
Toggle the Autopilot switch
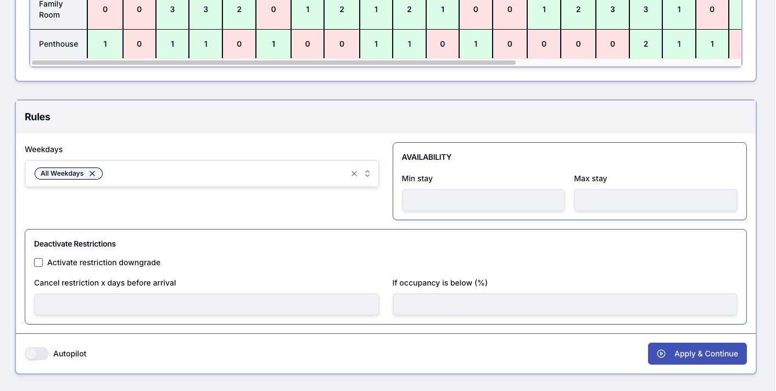pyautogui.click(x=37, y=354)
